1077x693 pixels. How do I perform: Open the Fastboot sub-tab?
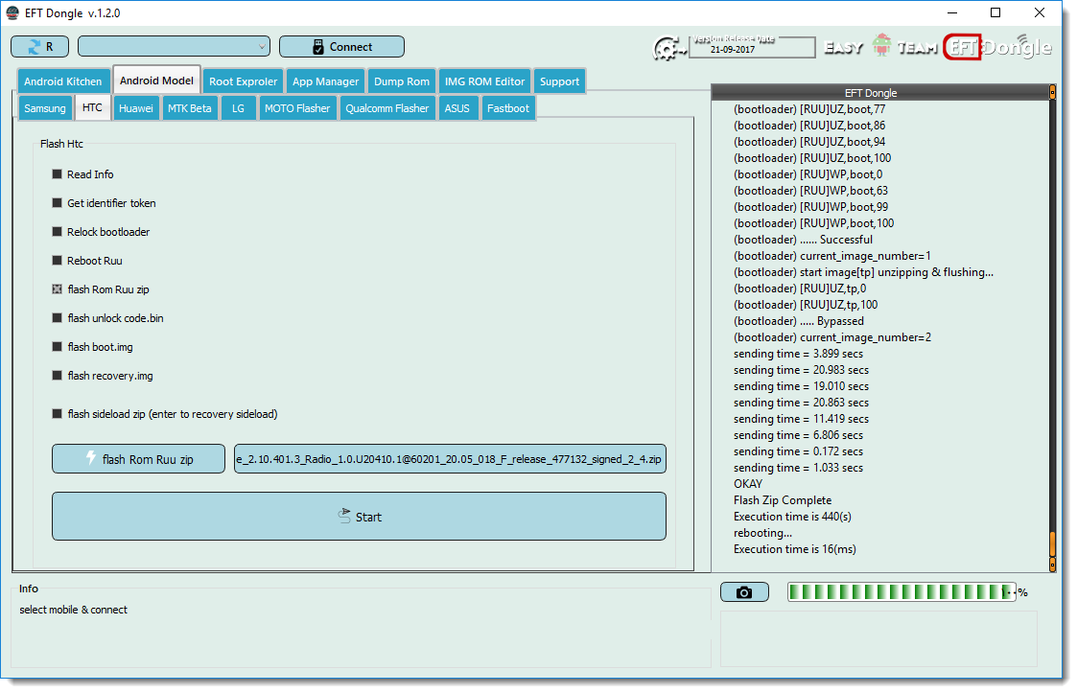(x=508, y=108)
